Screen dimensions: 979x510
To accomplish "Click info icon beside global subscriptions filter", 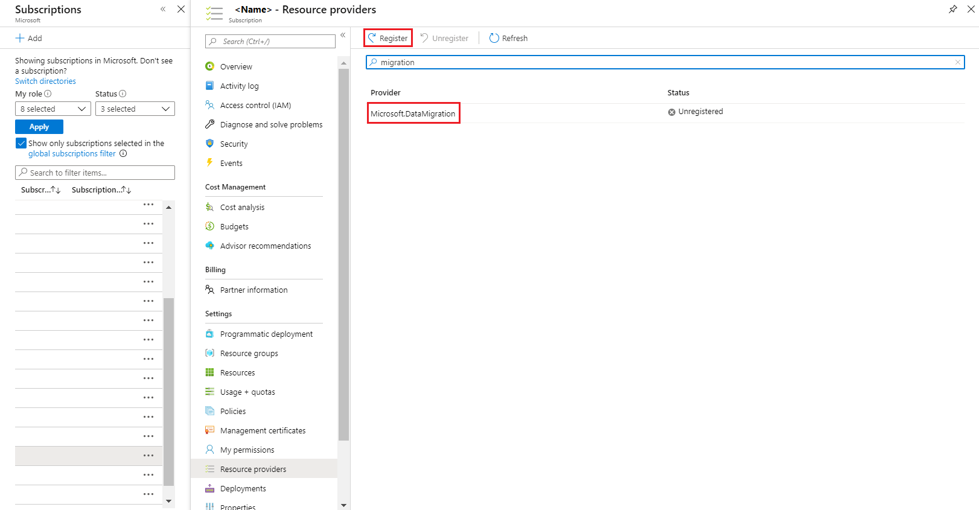I will point(123,153).
